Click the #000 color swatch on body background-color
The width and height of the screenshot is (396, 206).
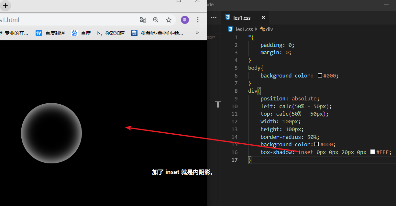(320, 75)
